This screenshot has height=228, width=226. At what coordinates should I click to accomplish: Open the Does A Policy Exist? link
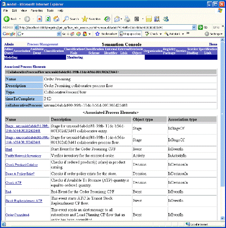tap(20, 174)
